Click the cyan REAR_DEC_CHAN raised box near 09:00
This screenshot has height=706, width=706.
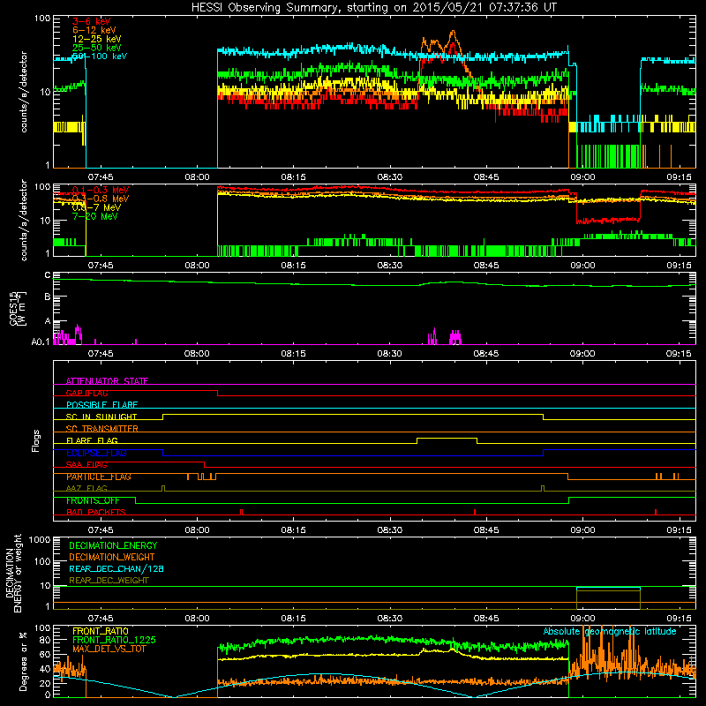[608, 589]
